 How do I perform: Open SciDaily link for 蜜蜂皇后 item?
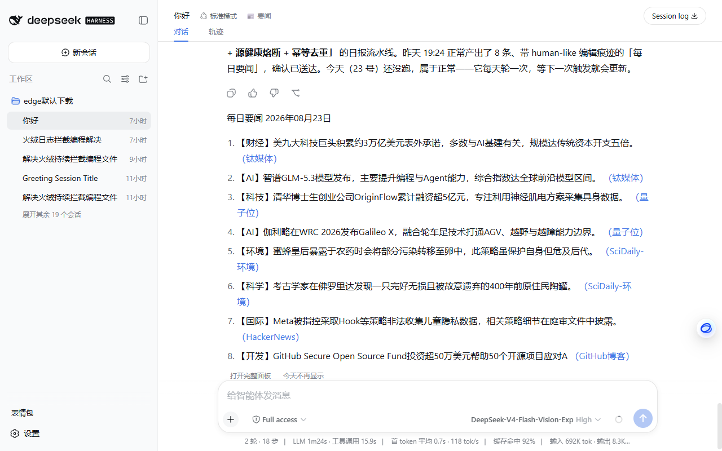tap(624, 251)
